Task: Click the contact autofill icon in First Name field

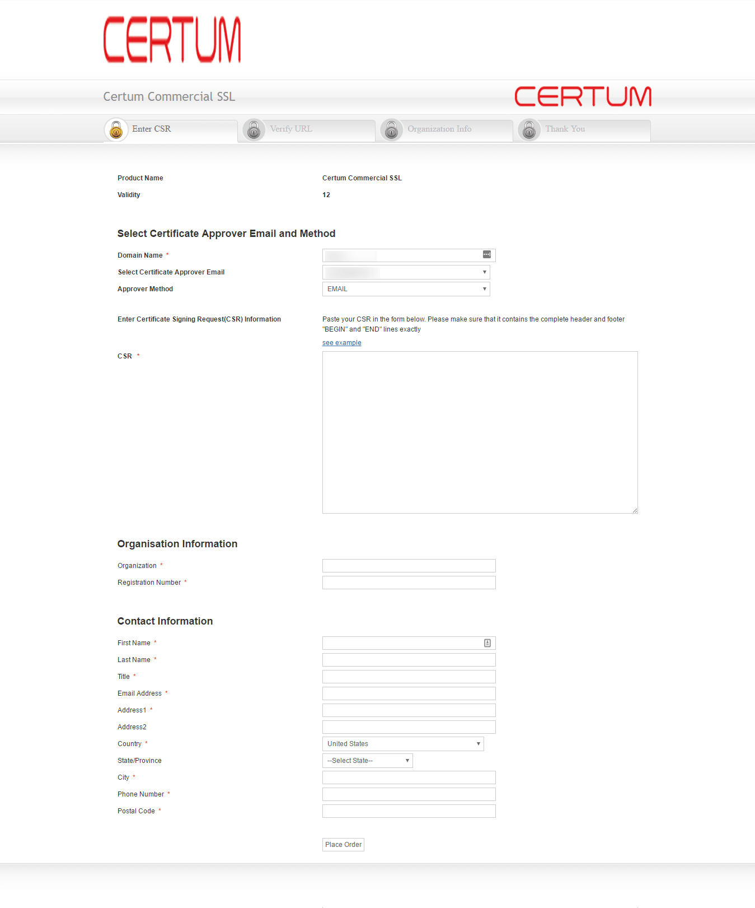Action: tap(487, 643)
